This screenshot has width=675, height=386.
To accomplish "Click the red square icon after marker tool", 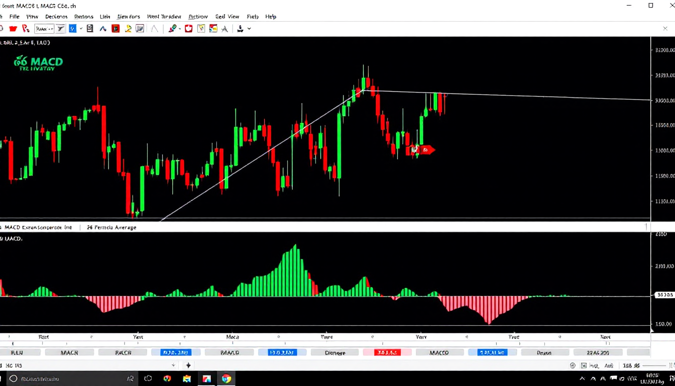I will point(189,29).
